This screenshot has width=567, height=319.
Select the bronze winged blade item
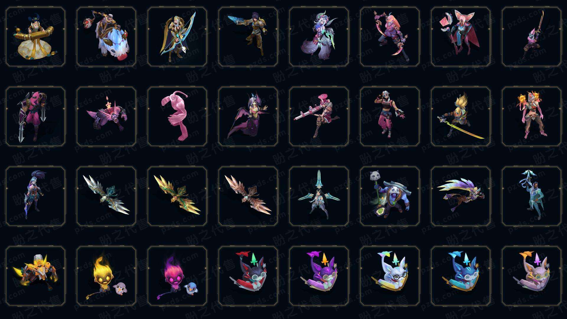pos(248,196)
